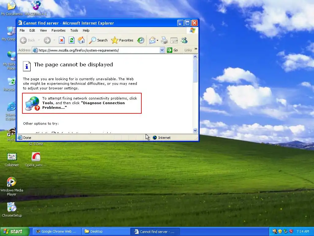Click the Back arrow in Internet Explorer

click(x=27, y=40)
